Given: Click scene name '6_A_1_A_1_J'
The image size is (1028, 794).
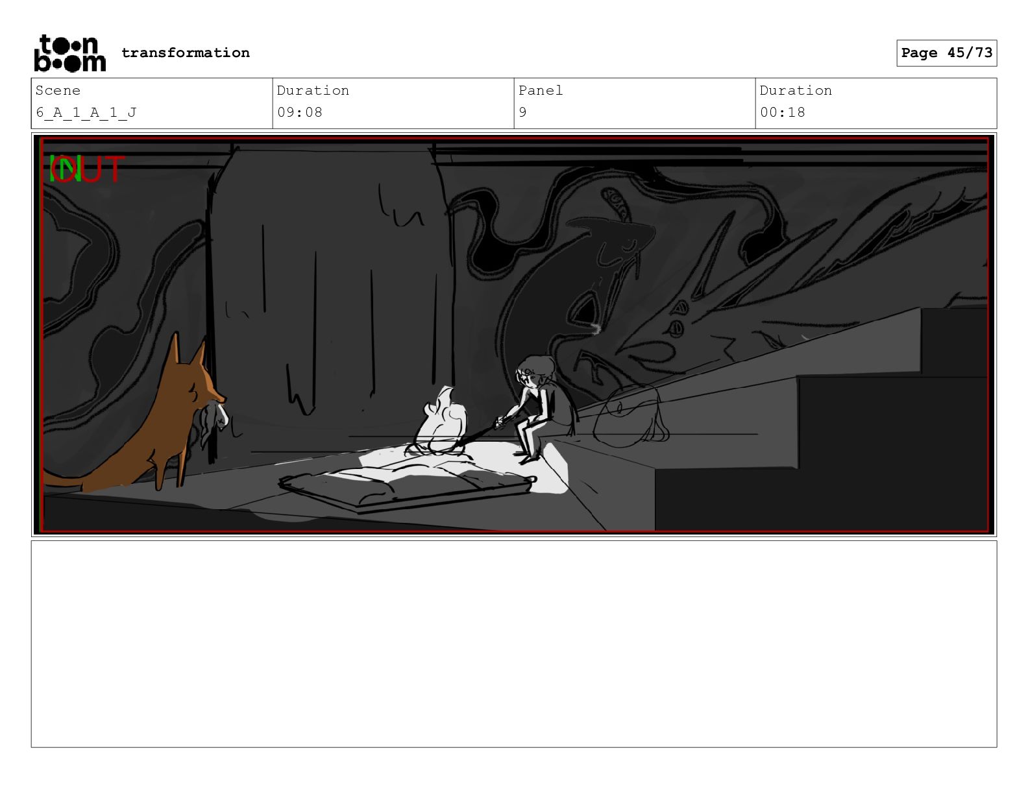Looking at the screenshot, I should tap(86, 112).
